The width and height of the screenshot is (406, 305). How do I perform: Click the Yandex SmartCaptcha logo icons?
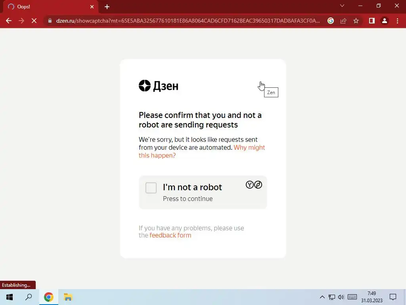point(254,185)
